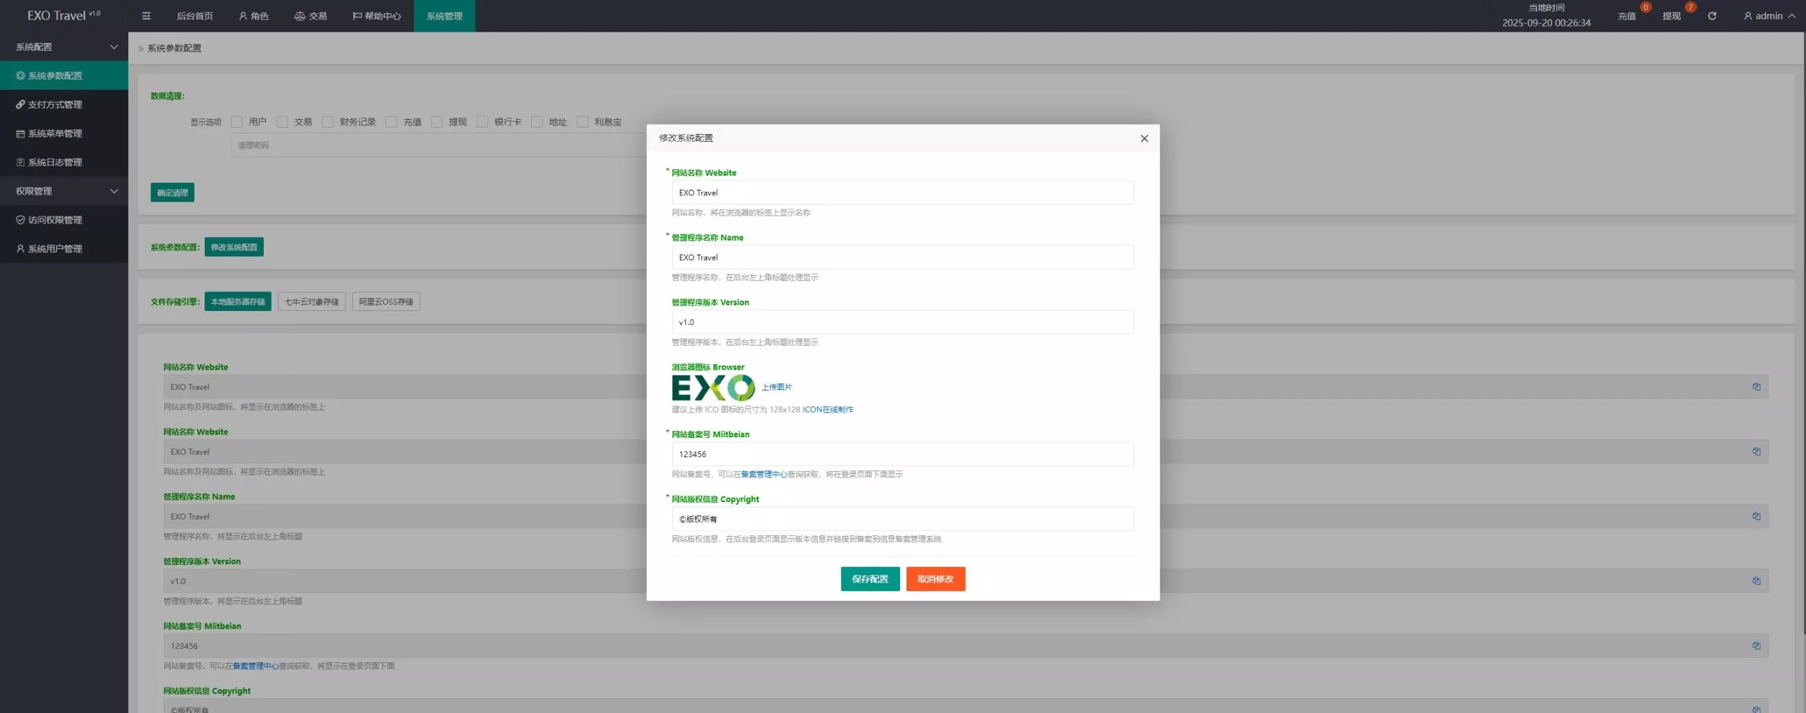Check the 用户 checkbox
Screen dimensions: 1806x713
pyautogui.click(x=237, y=122)
